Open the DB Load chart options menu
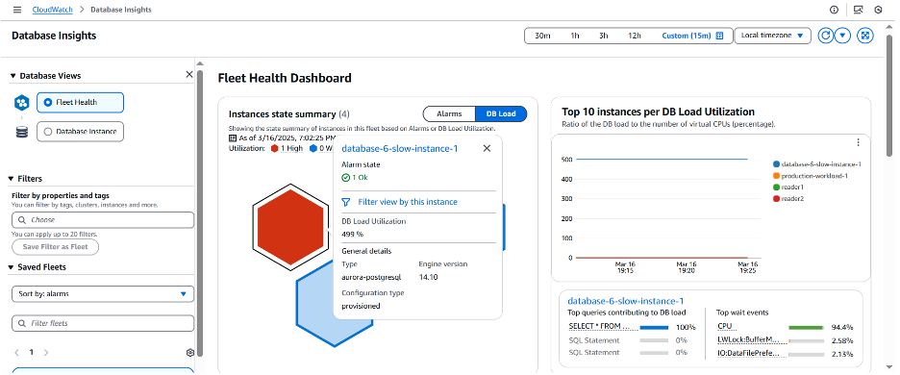900x375 pixels. [x=858, y=142]
